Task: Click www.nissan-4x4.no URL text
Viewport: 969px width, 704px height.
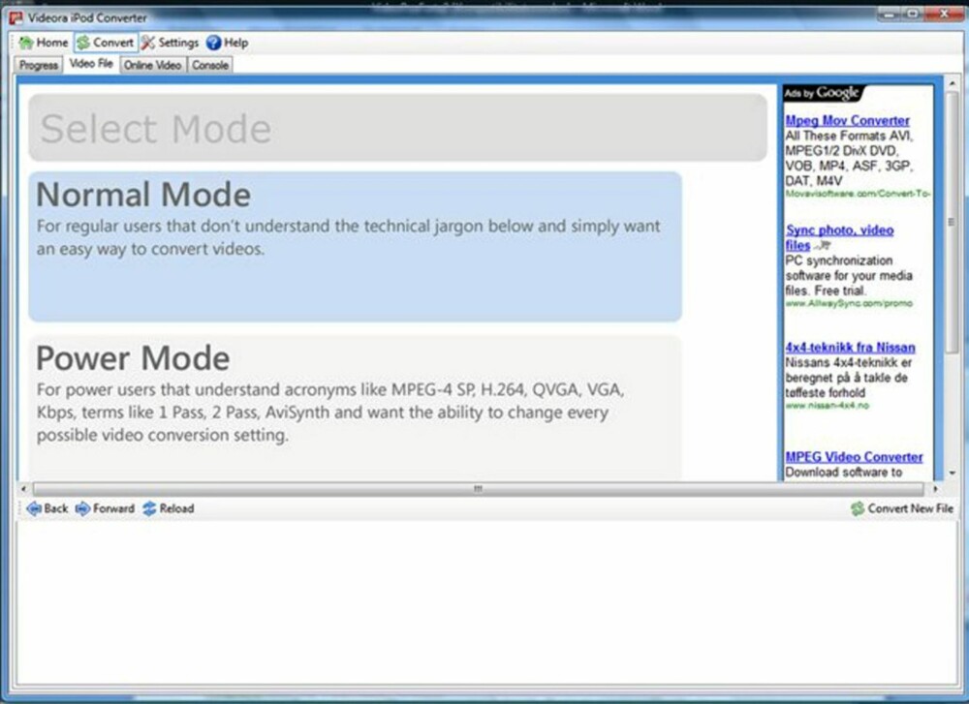Action: [828, 406]
